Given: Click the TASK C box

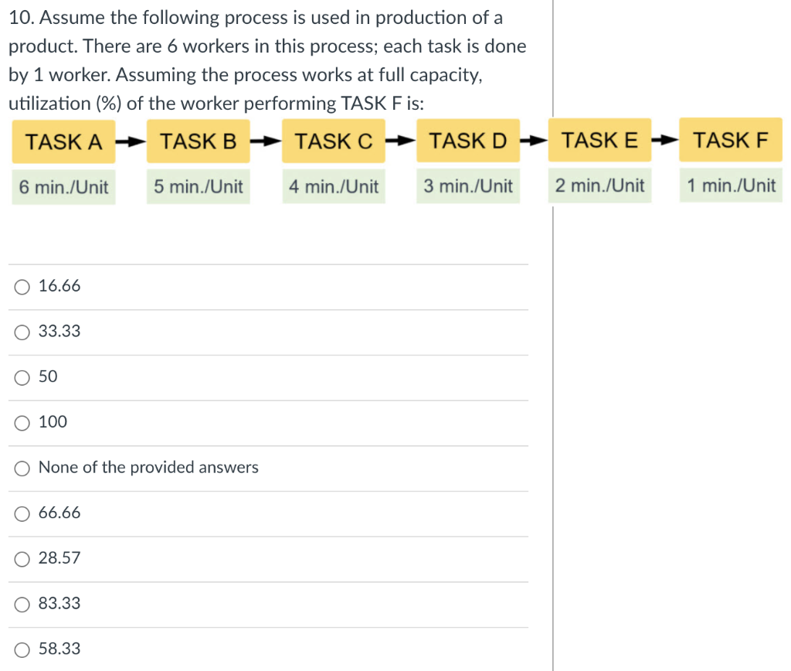Looking at the screenshot, I should pyautogui.click(x=333, y=141).
